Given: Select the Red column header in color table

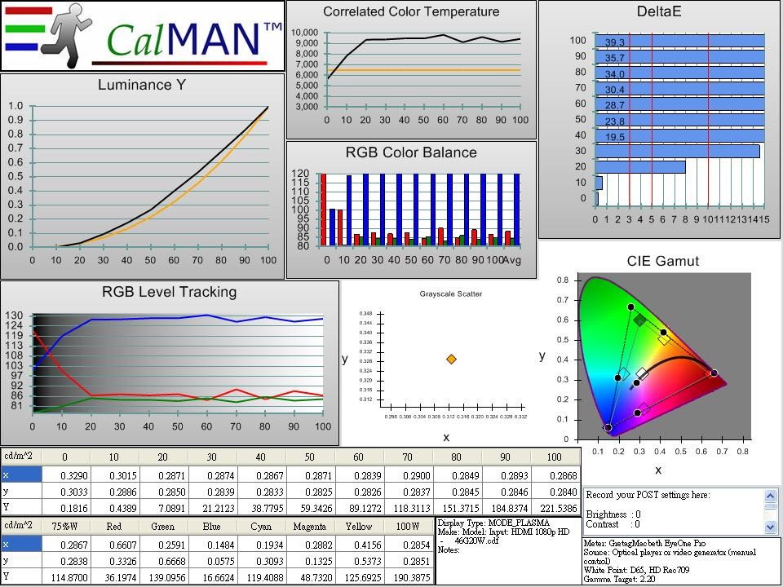Looking at the screenshot, I should coord(114,526).
